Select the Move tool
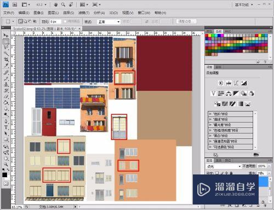This screenshot has width=274, height=210. pyautogui.click(x=6, y=36)
